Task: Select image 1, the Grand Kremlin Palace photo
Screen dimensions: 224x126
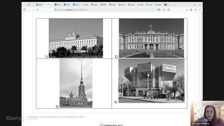Action: 76,38
